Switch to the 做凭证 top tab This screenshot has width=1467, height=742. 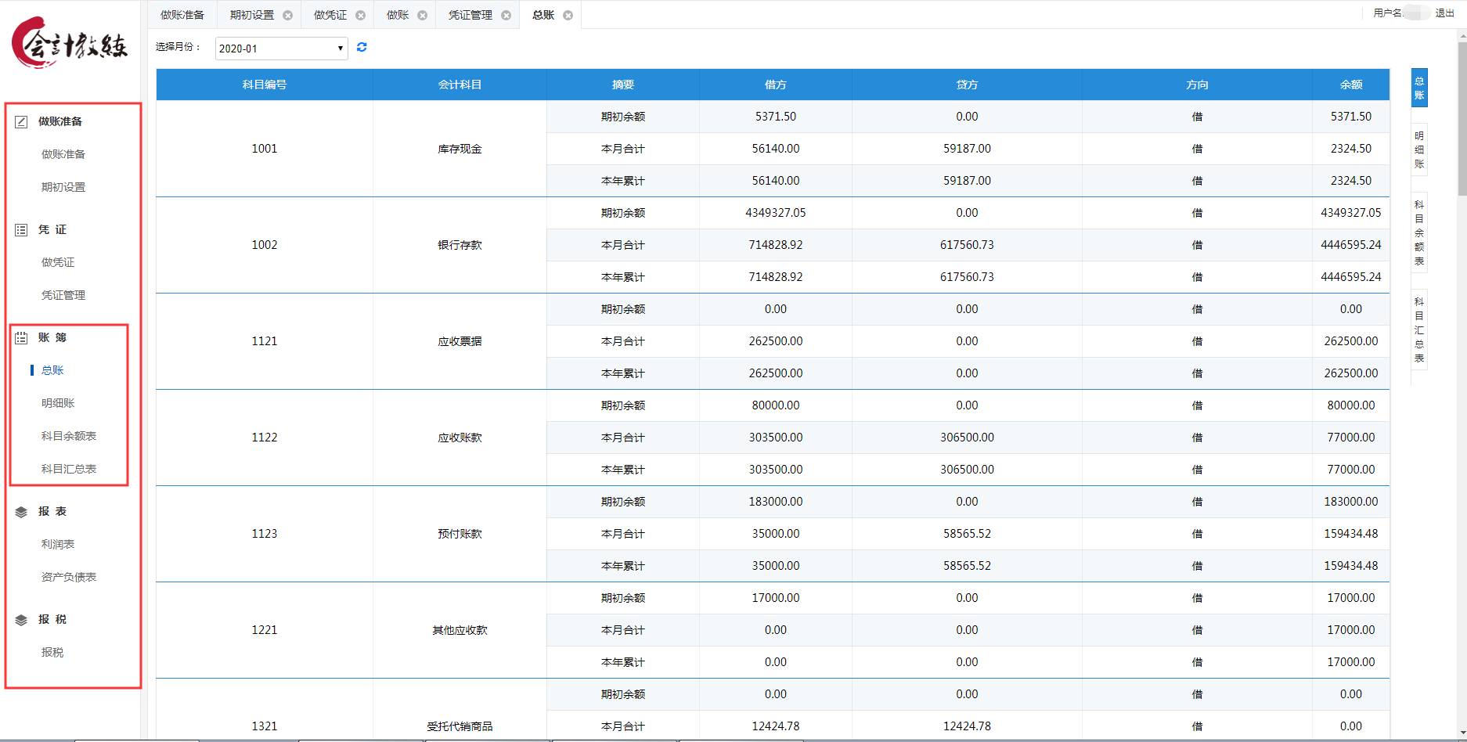(330, 16)
